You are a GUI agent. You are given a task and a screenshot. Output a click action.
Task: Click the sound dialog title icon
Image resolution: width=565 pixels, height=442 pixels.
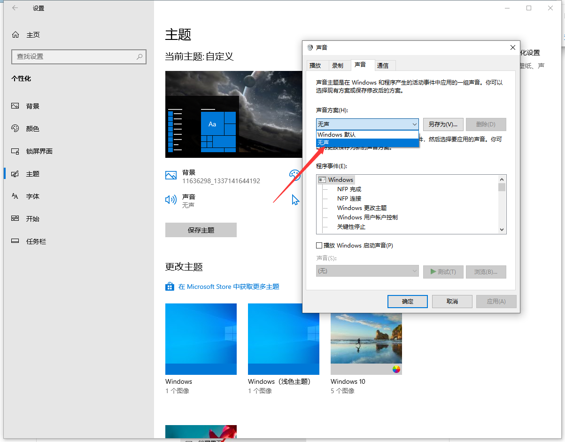310,47
